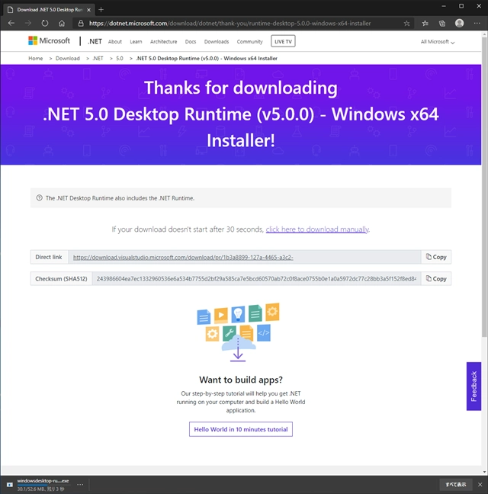Image resolution: width=488 pixels, height=494 pixels.
Task: Open the Docs nav item
Action: (191, 42)
